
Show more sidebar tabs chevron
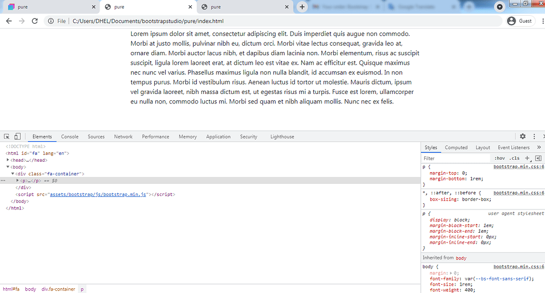(539, 148)
